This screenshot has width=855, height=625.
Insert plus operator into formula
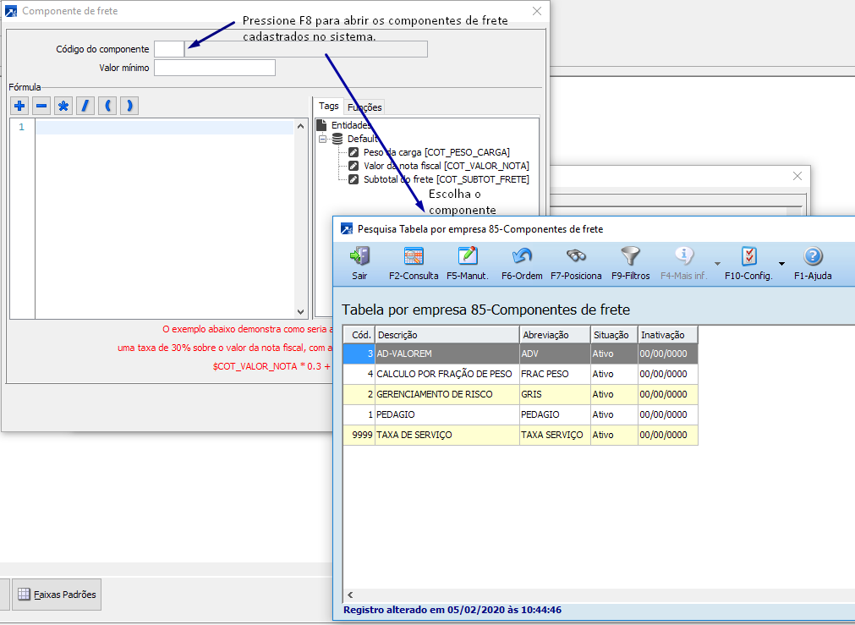[19, 106]
